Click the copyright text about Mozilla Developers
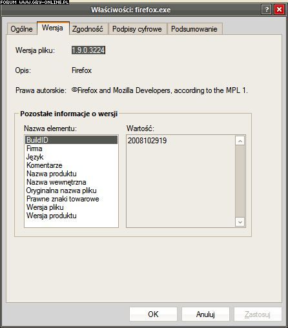 tap(159, 90)
